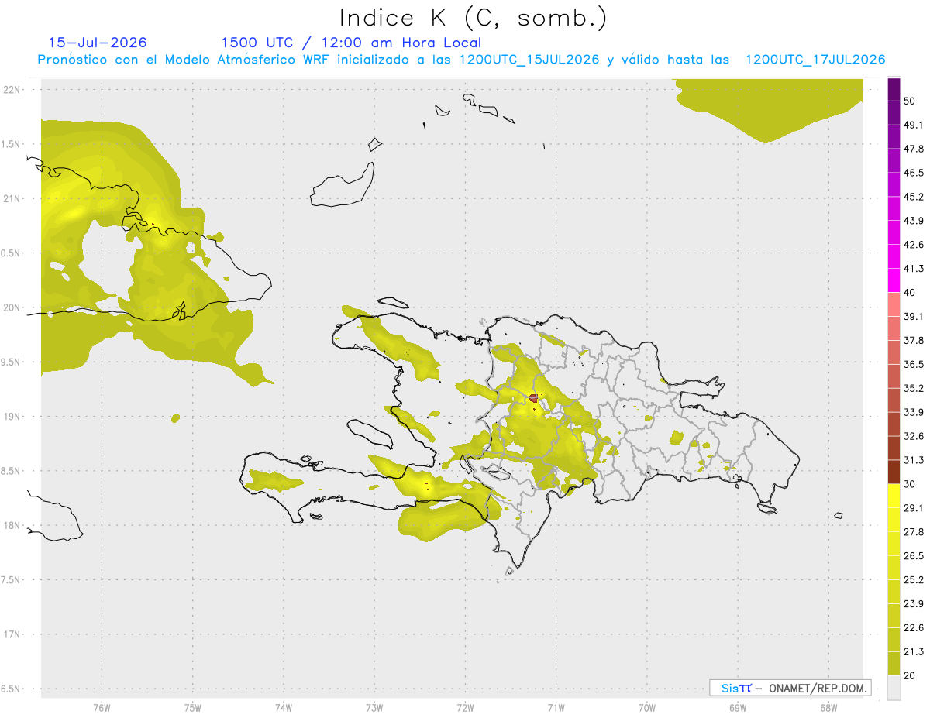Click the '29.1' legend value

pyautogui.click(x=914, y=508)
